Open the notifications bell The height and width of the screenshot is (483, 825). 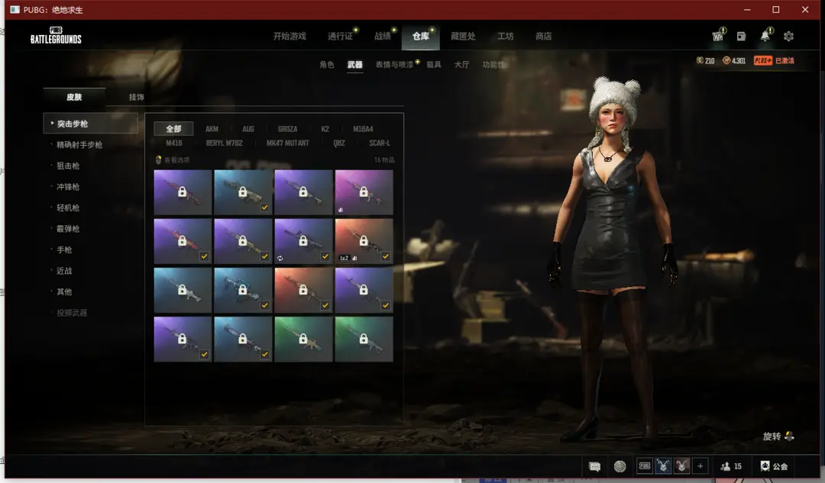click(765, 36)
